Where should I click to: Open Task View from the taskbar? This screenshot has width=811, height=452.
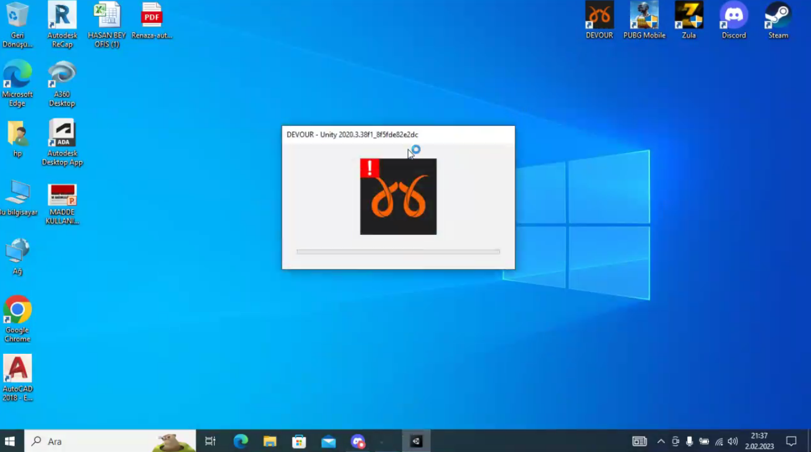pos(210,441)
